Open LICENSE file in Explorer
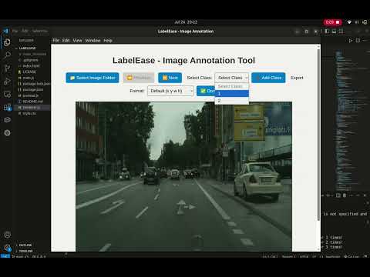Viewport: 370px width, 277px height. pos(29,72)
